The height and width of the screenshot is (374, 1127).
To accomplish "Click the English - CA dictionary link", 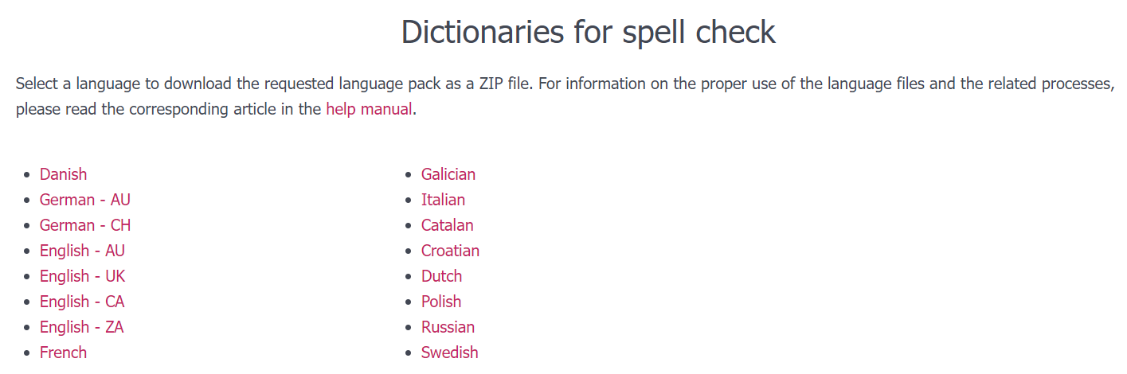I will [82, 302].
